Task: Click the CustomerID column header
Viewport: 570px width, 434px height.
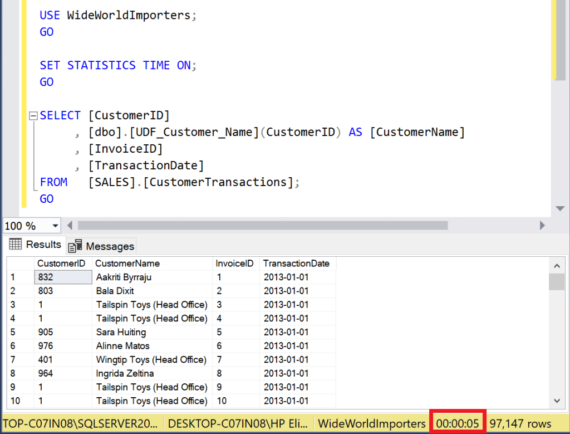Action: [x=61, y=264]
